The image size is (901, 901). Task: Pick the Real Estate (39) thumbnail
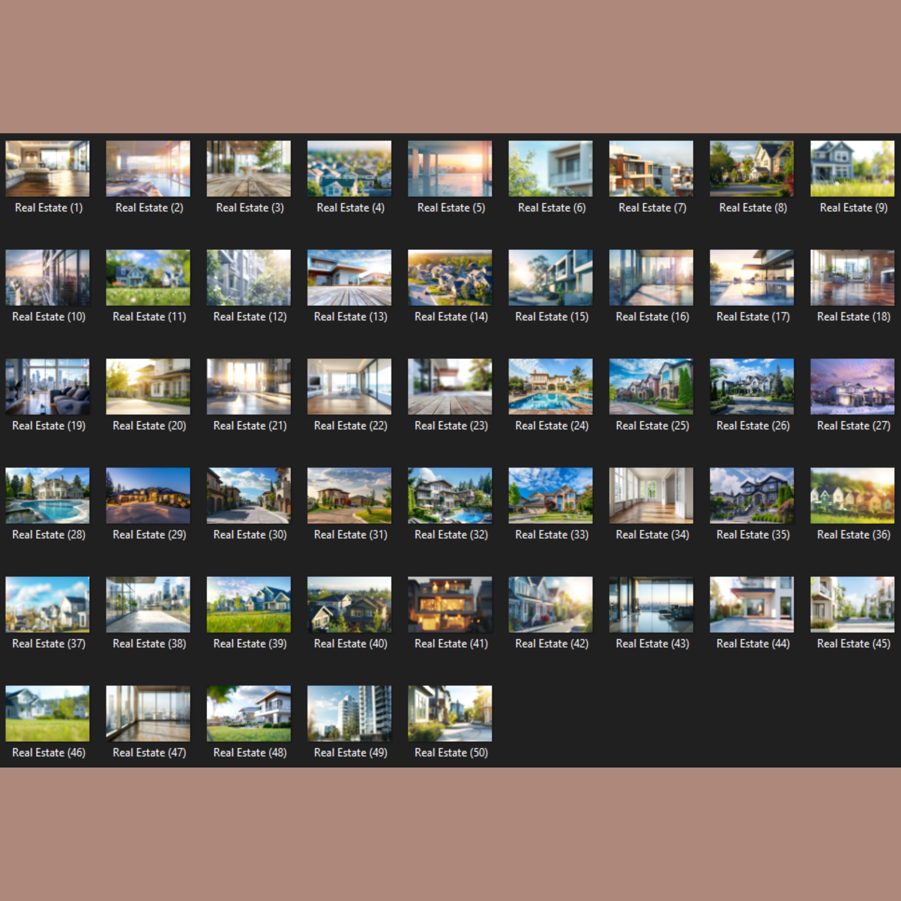tap(249, 604)
